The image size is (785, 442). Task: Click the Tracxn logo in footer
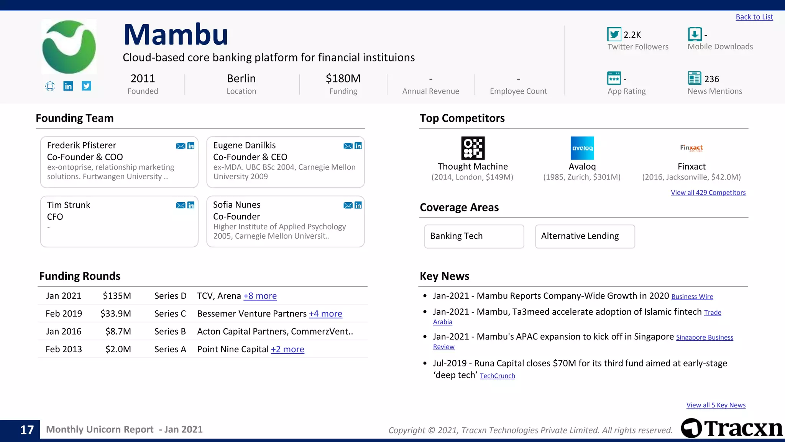pyautogui.click(x=732, y=428)
